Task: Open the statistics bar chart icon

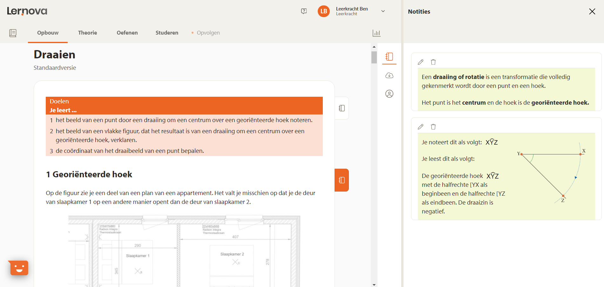Action: [x=377, y=33]
